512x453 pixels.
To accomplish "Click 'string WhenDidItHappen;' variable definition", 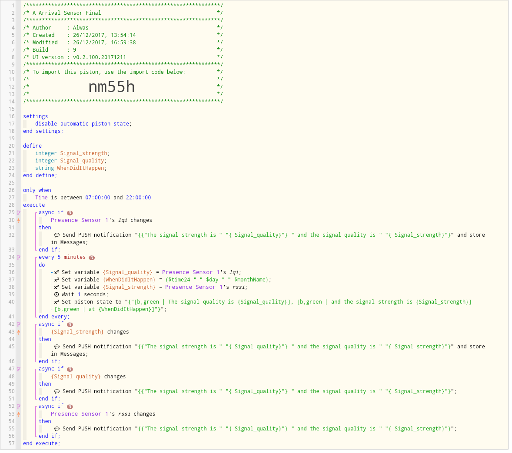I will [72, 169].
